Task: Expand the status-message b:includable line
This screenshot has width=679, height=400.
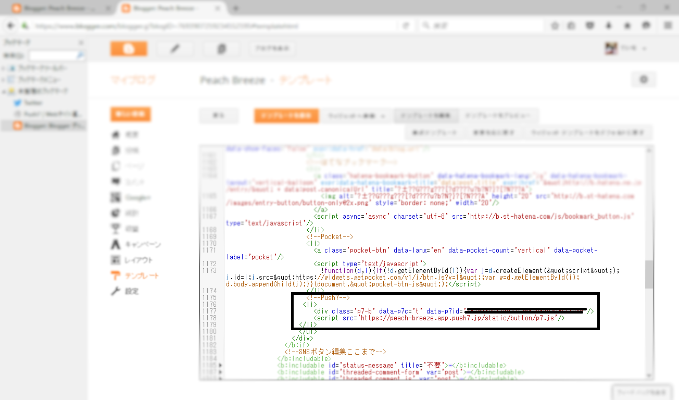Action: coord(220,366)
